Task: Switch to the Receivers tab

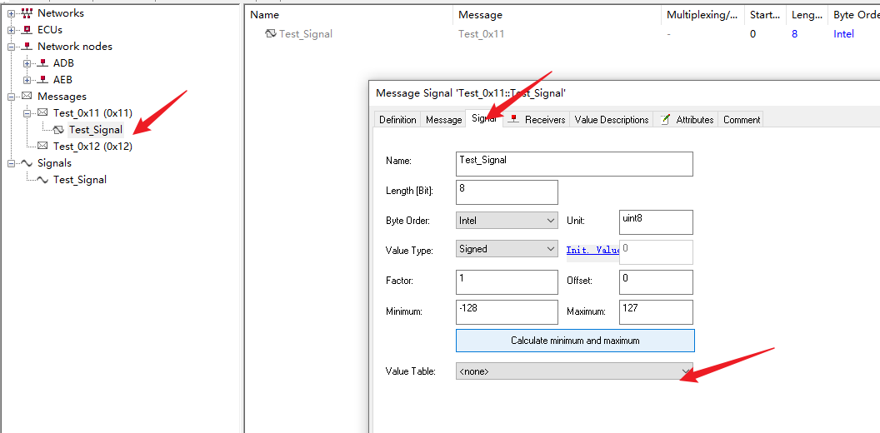Action: click(537, 119)
